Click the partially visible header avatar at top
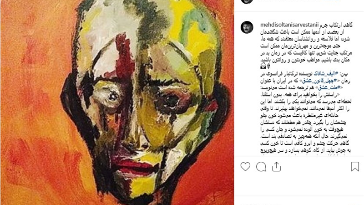The height and width of the screenshot is (205, 364). (x=247, y=1)
